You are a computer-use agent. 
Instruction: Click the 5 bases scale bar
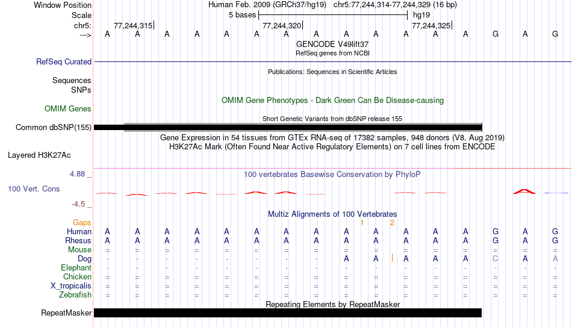(x=333, y=15)
